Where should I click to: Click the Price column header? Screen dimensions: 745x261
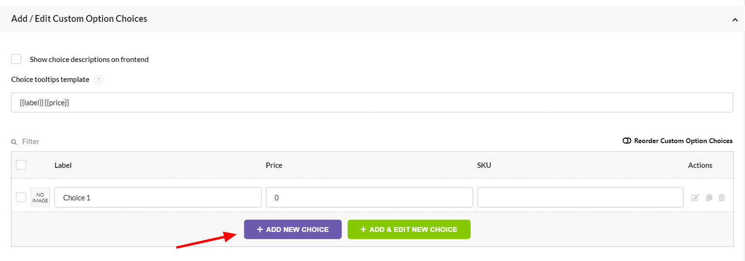[x=274, y=165]
